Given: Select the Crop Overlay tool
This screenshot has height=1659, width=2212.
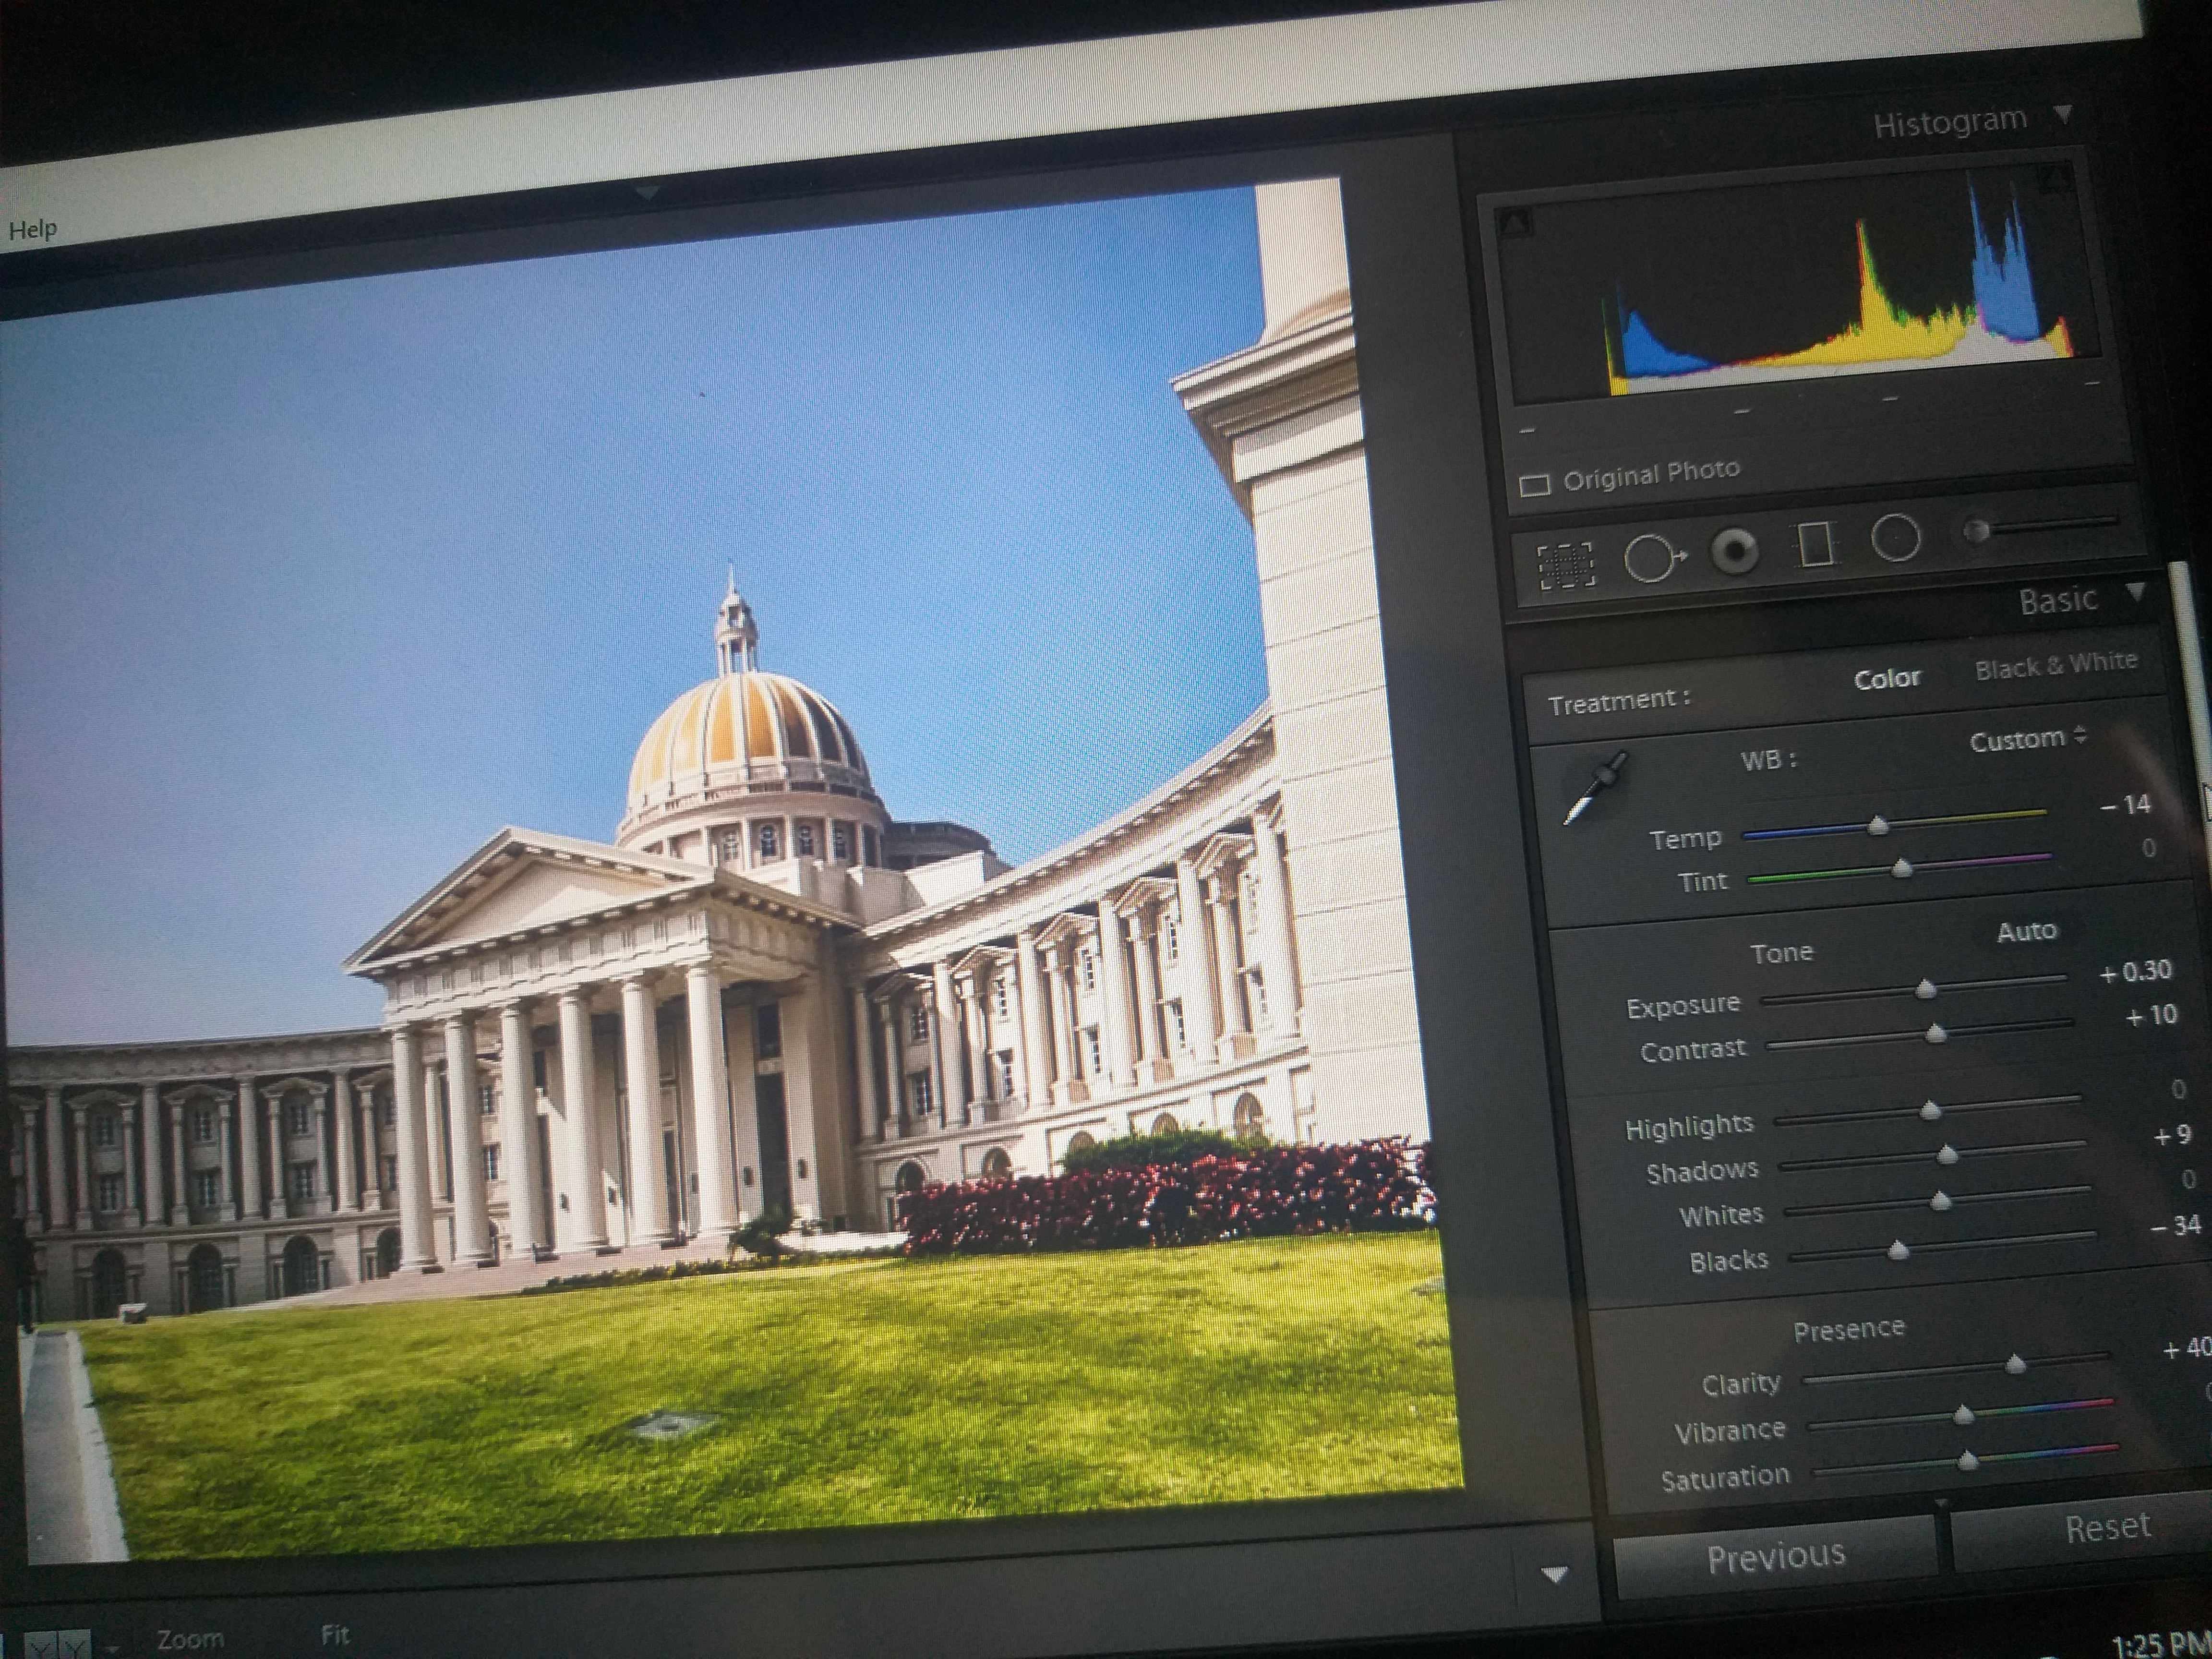Looking at the screenshot, I should click(x=1565, y=566).
